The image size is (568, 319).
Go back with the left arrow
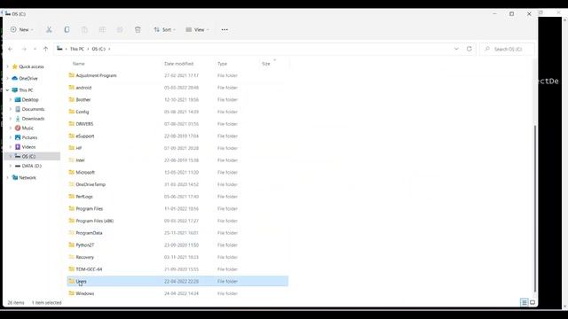point(10,49)
